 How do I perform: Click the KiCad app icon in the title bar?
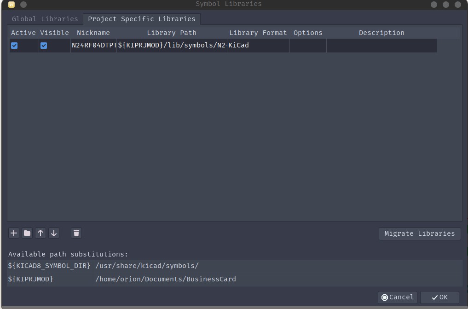click(x=12, y=5)
